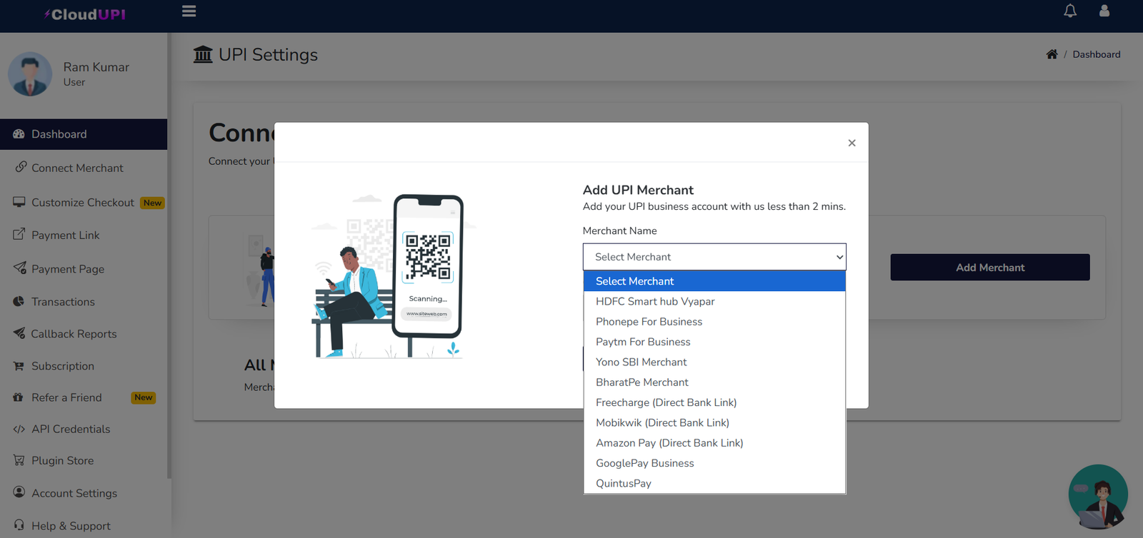Select Amazon Pay (Direct Bank Link) option
The height and width of the screenshot is (538, 1143).
coord(714,443)
